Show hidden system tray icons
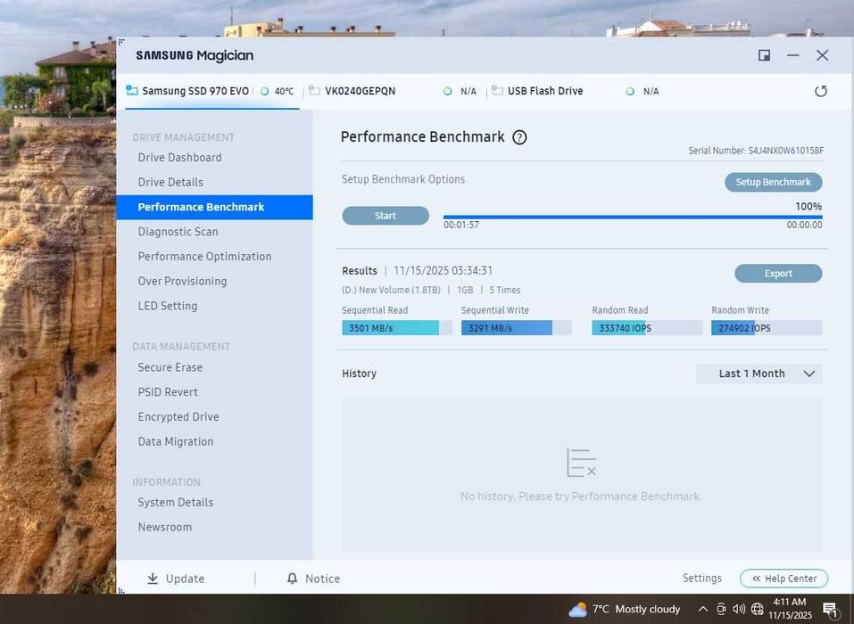Screen dimensions: 854x624 (x=702, y=609)
